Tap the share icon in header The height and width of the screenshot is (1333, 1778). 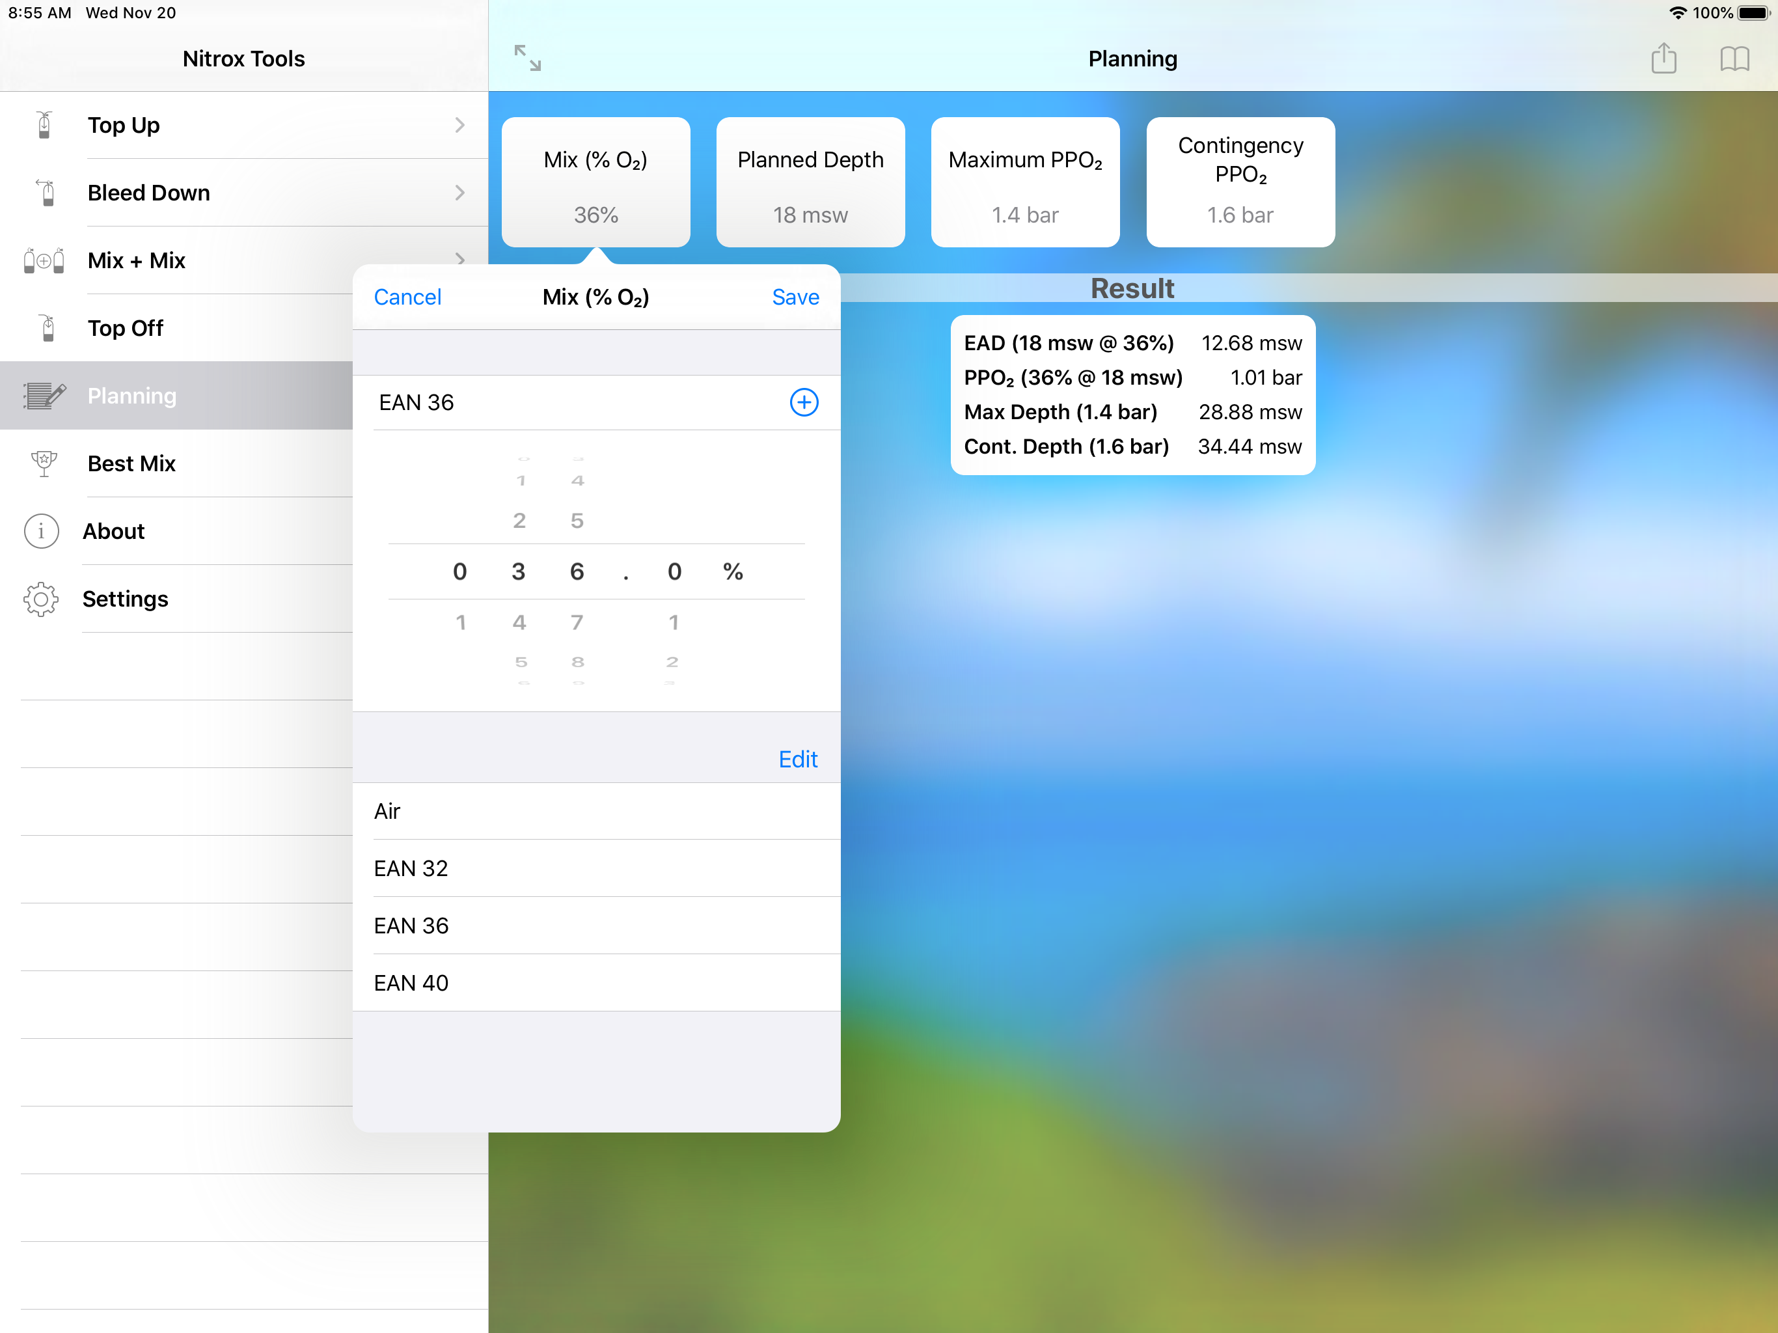(1663, 59)
